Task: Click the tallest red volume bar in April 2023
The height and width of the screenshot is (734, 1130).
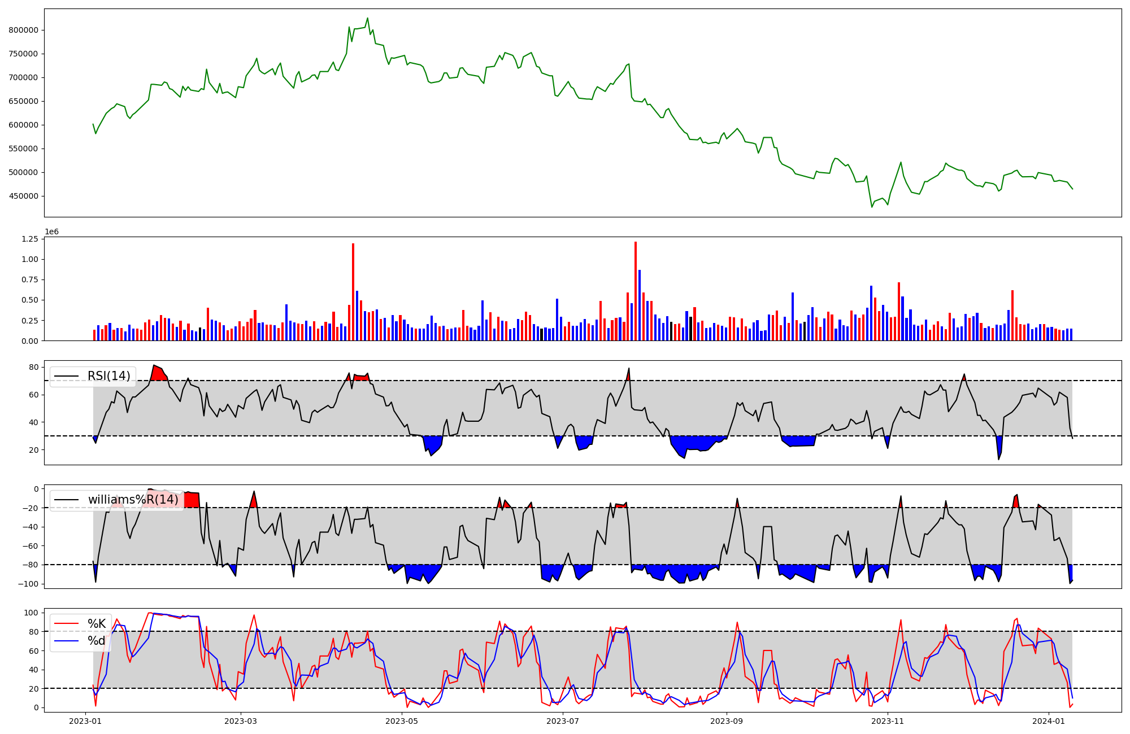Action: [x=353, y=292]
